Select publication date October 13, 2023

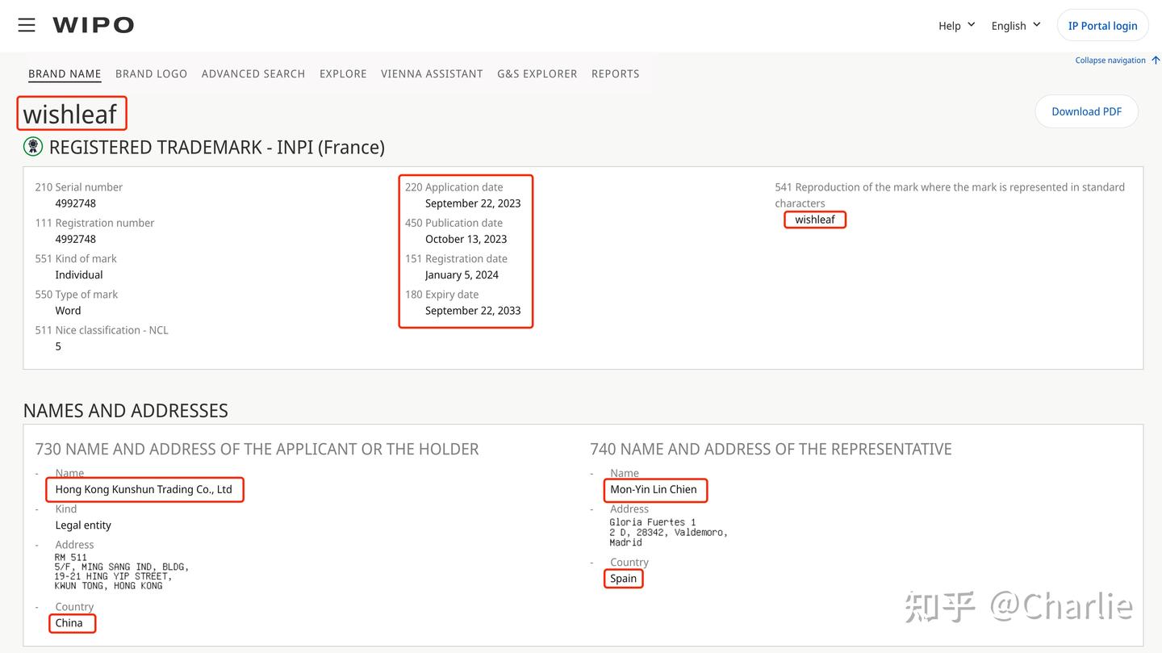point(466,239)
